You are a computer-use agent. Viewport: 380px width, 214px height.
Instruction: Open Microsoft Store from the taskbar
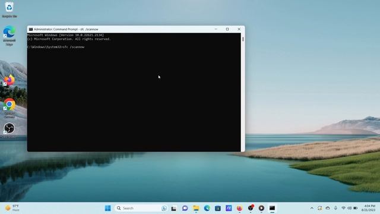218,208
